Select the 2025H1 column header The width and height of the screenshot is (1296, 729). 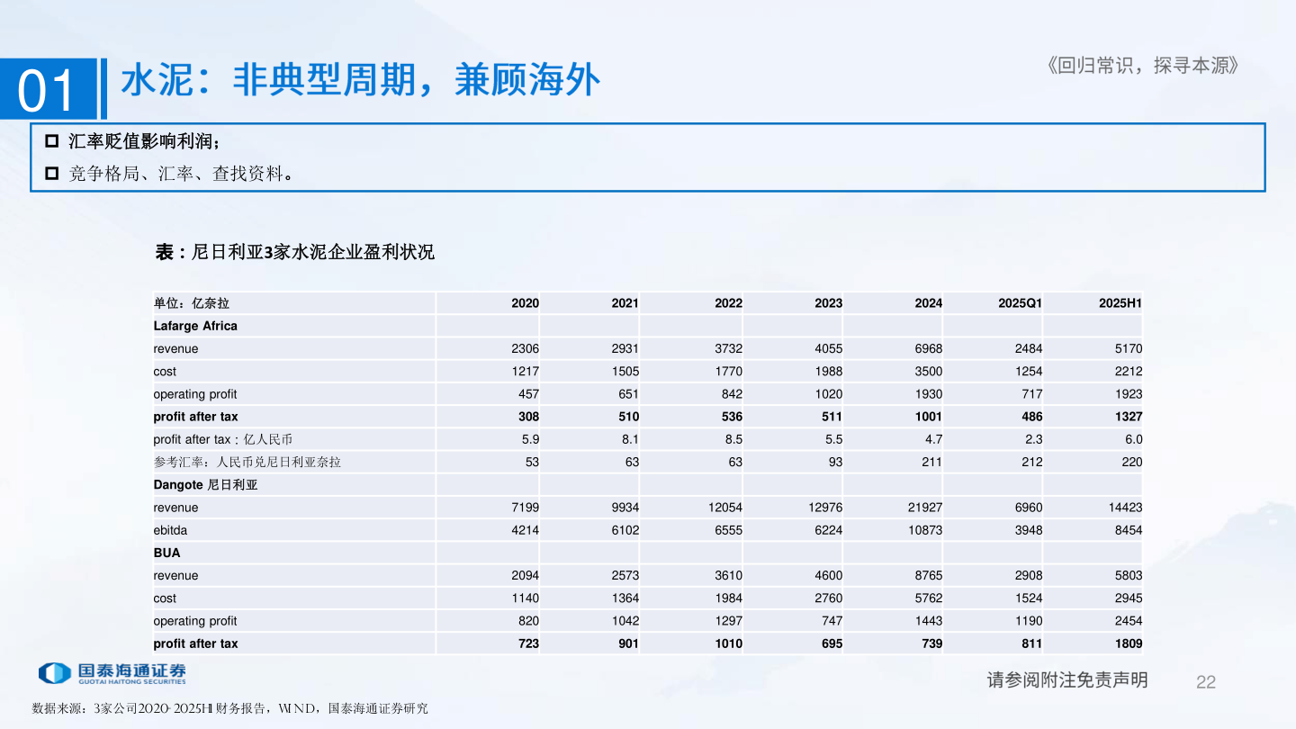click(1120, 303)
